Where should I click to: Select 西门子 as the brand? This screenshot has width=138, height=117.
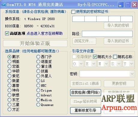coord(38,57)
